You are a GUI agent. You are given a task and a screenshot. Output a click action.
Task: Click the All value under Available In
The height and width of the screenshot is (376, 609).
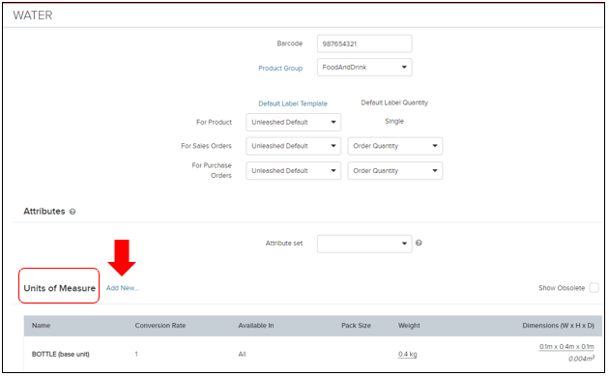tap(242, 354)
